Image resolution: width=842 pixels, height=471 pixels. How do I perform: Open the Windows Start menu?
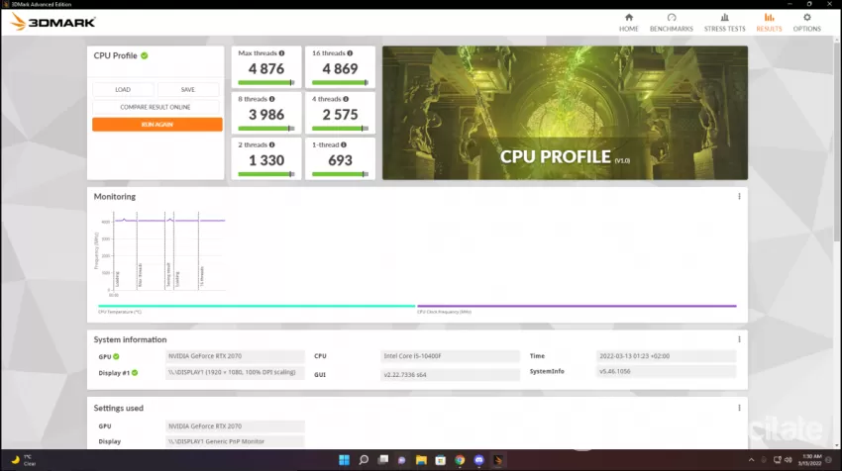point(344,460)
